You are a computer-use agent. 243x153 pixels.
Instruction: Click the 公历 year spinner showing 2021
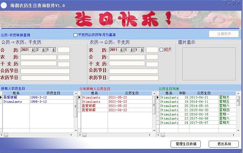point(28,50)
